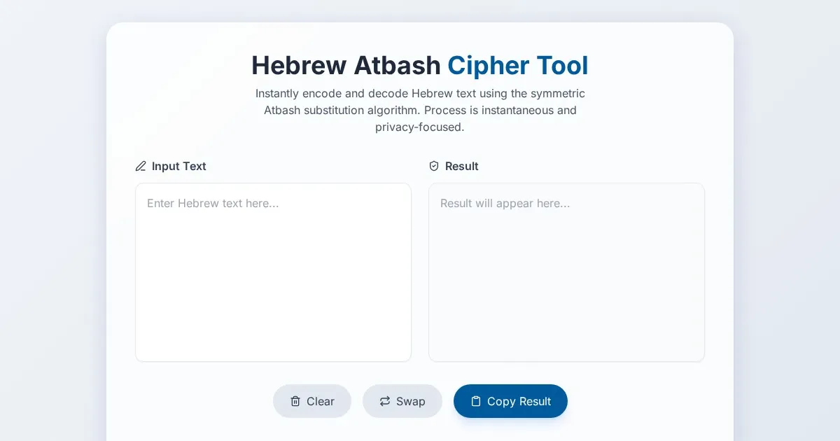Hit the Copy Result button text
The width and height of the screenshot is (840, 441).
coord(519,401)
